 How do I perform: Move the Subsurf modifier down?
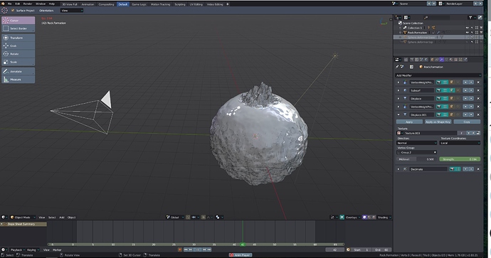click(471, 90)
